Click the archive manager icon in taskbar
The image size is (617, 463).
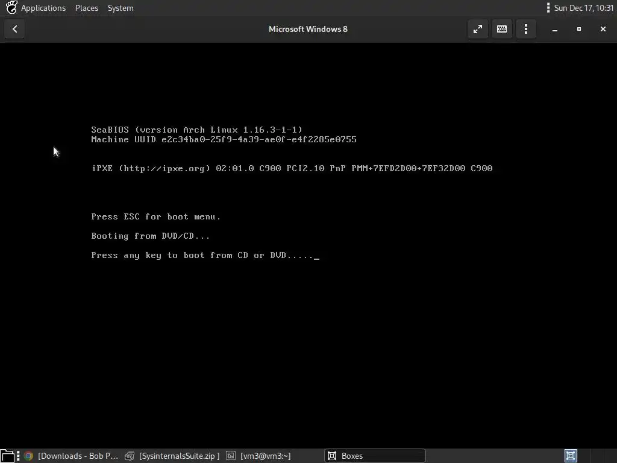[x=130, y=456]
